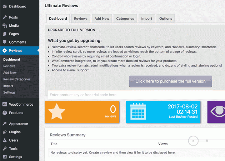This screenshot has height=161, width=225.
Task: Switch to the Categories tab
Action: coord(125,19)
